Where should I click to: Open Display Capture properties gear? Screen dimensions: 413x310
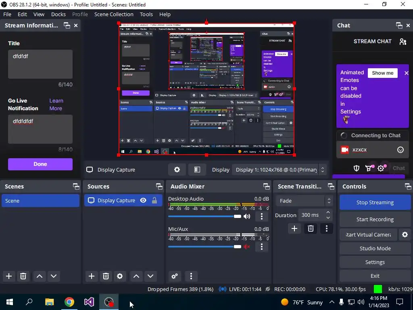click(x=177, y=170)
